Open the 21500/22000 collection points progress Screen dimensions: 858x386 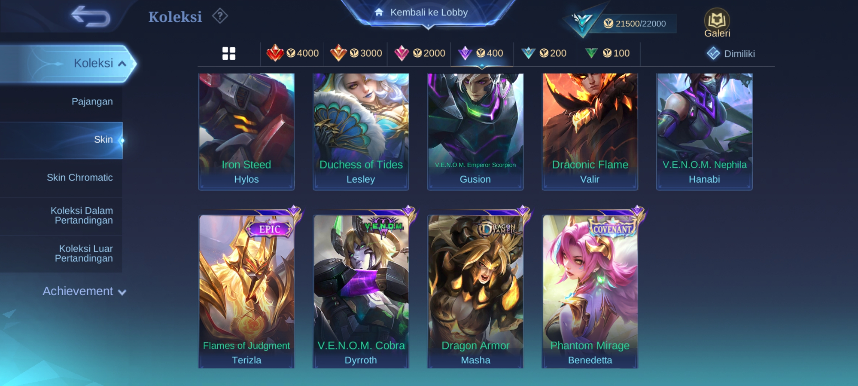click(x=633, y=24)
